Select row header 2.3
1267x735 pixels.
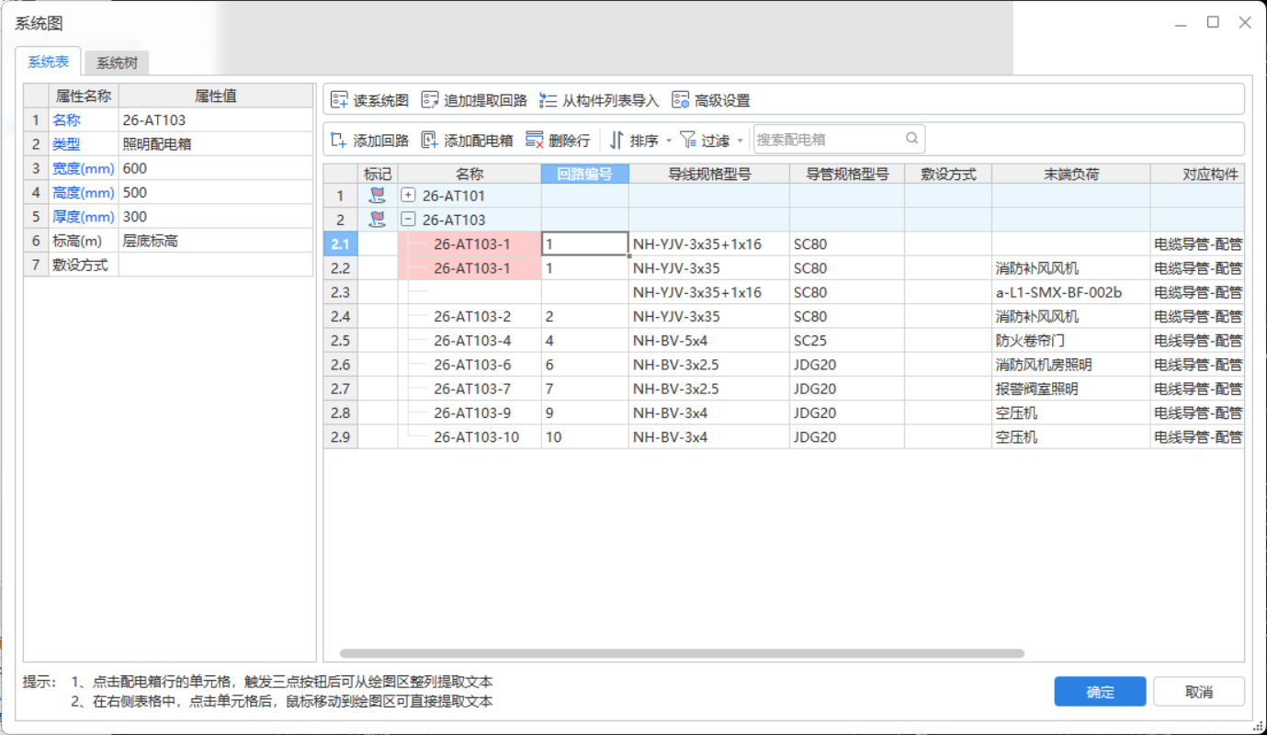(340, 292)
